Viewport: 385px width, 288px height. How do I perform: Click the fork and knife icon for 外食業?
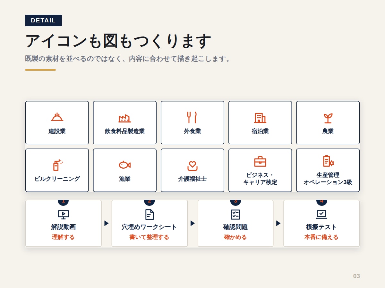click(x=192, y=117)
